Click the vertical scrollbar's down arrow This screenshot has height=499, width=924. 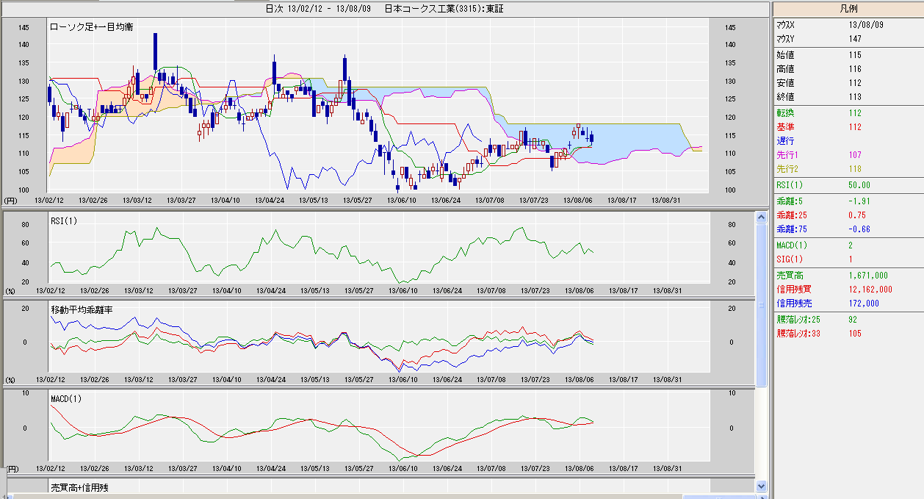[761, 486]
